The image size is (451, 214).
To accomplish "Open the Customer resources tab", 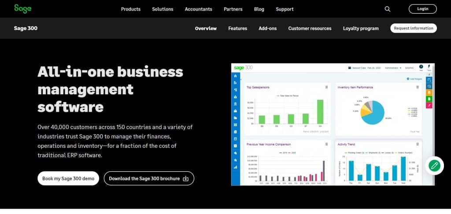I will click(310, 29).
